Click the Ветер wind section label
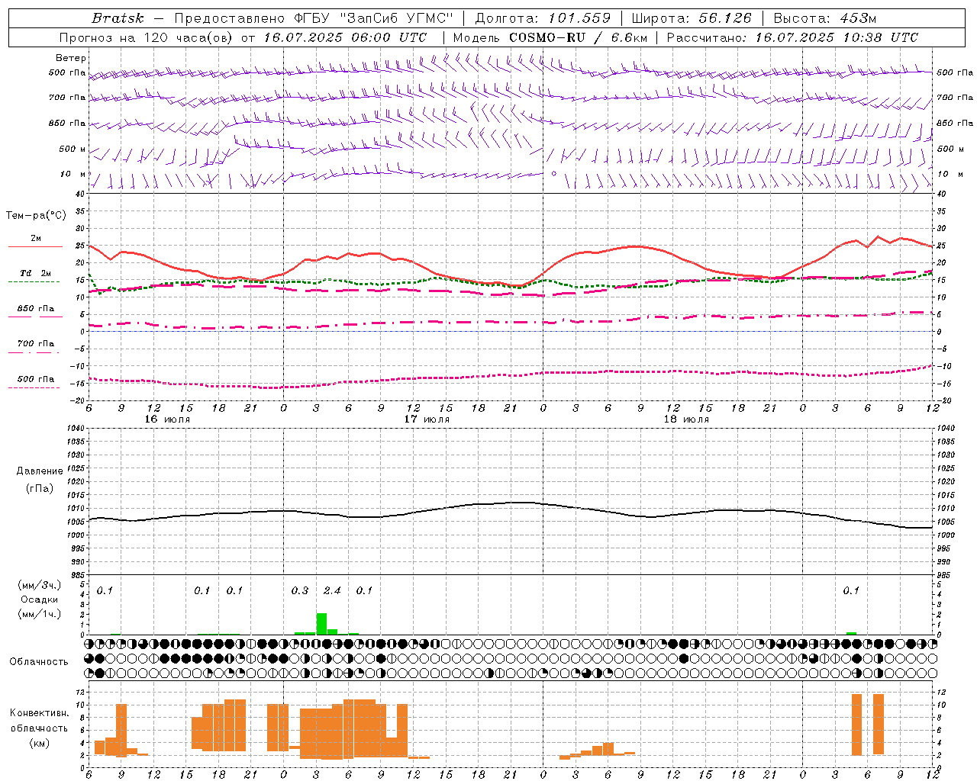 [x=70, y=58]
